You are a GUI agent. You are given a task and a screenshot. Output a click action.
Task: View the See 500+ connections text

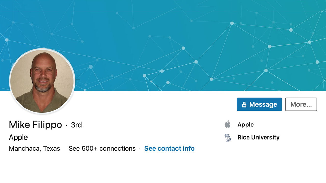(x=102, y=148)
